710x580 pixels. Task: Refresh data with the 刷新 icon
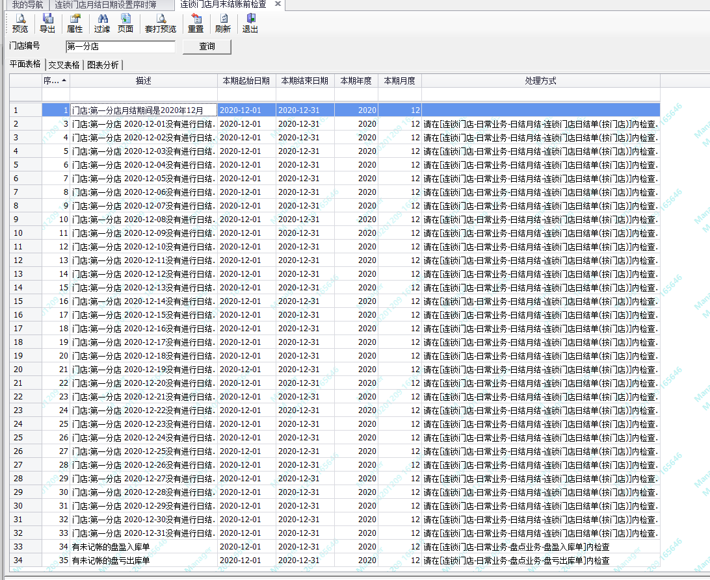point(223,23)
